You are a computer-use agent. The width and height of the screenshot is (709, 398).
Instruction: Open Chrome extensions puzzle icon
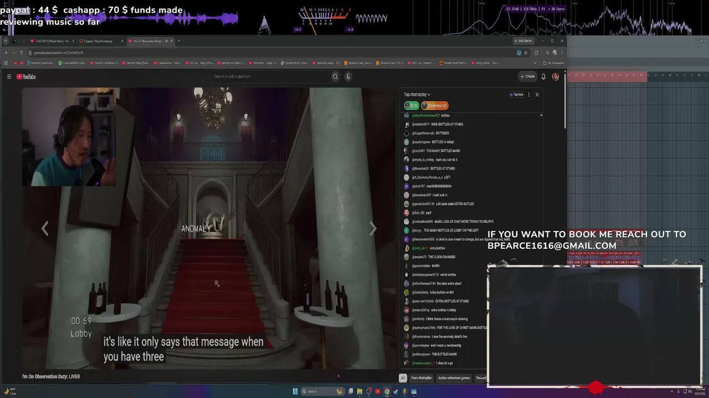[536, 53]
